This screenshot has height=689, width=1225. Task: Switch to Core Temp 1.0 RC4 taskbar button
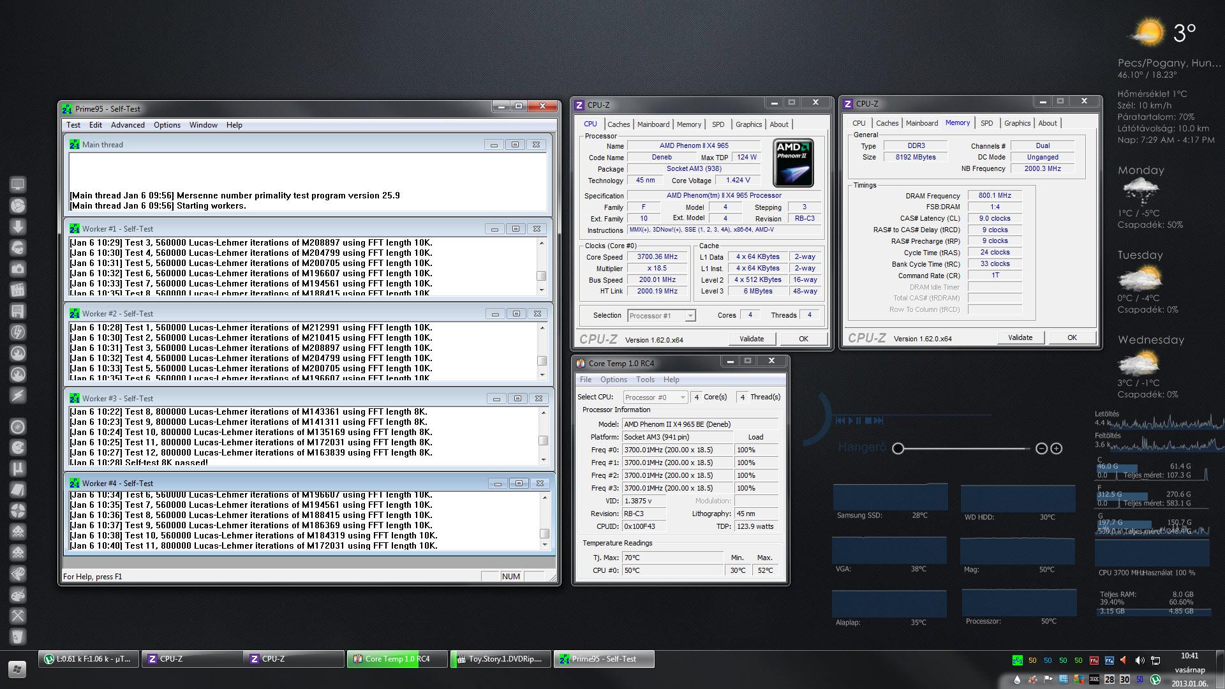[x=397, y=659]
